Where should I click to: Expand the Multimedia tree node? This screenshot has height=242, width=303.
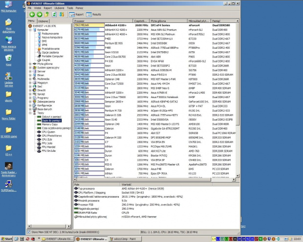pos(30,79)
